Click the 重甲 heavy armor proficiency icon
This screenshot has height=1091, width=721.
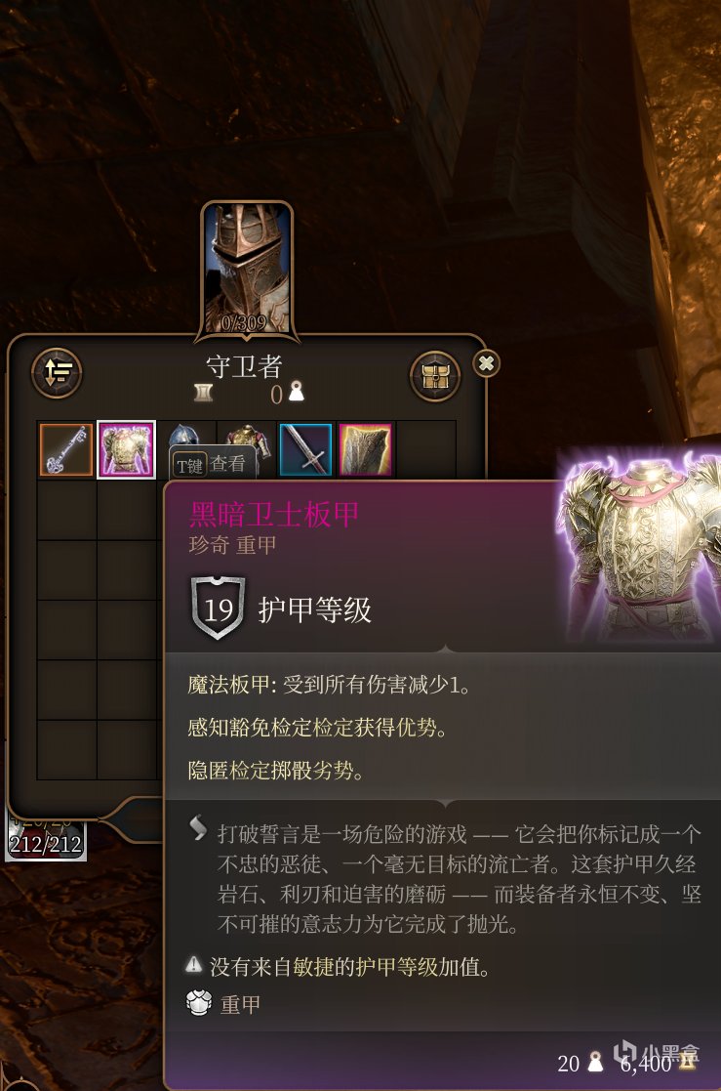(199, 1003)
